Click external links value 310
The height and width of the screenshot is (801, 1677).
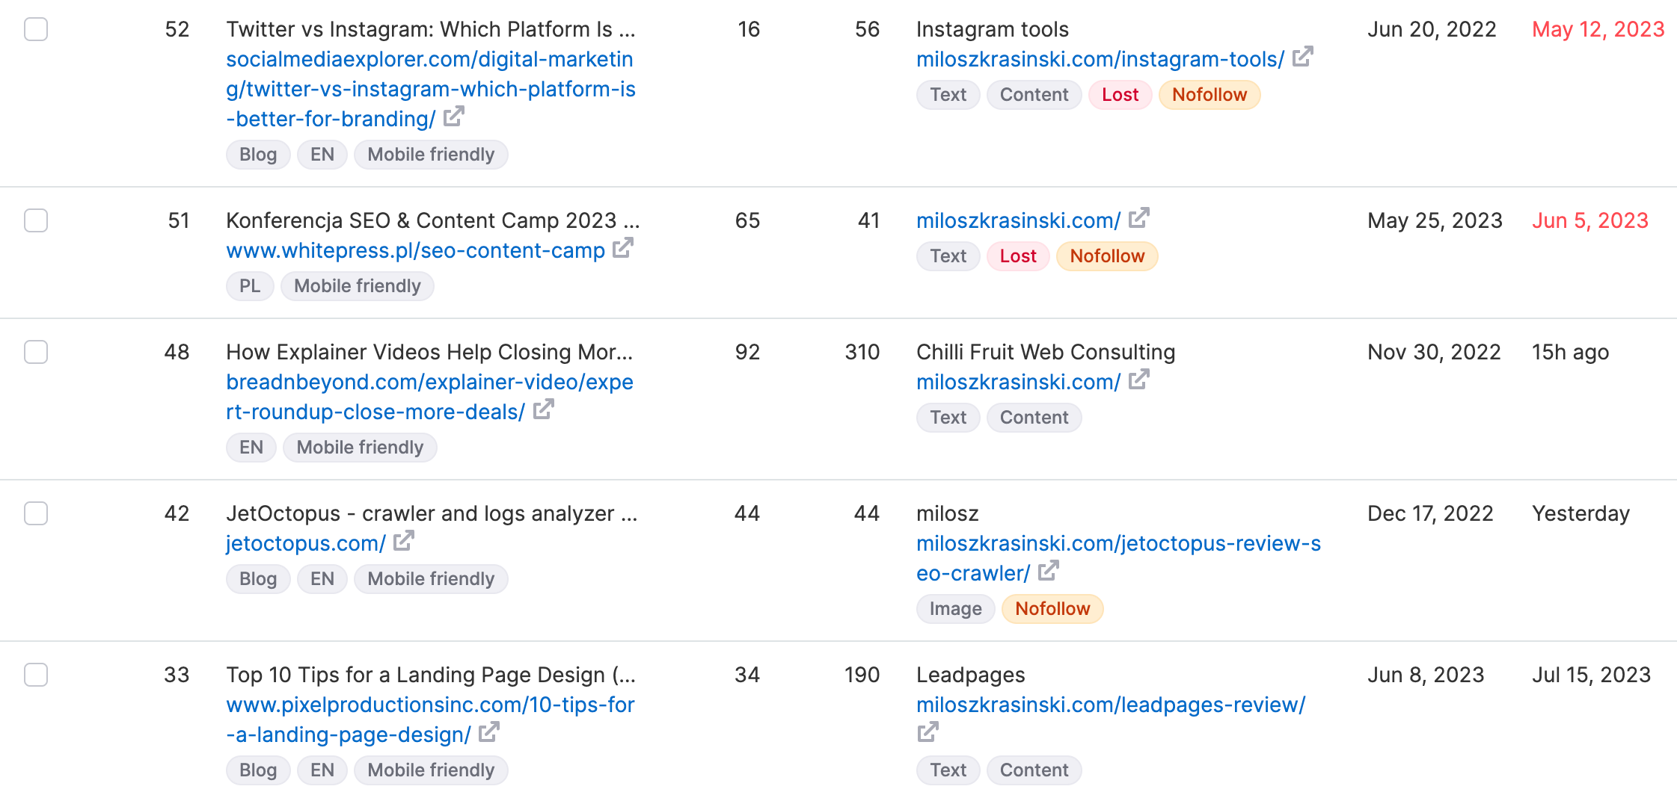[862, 352]
